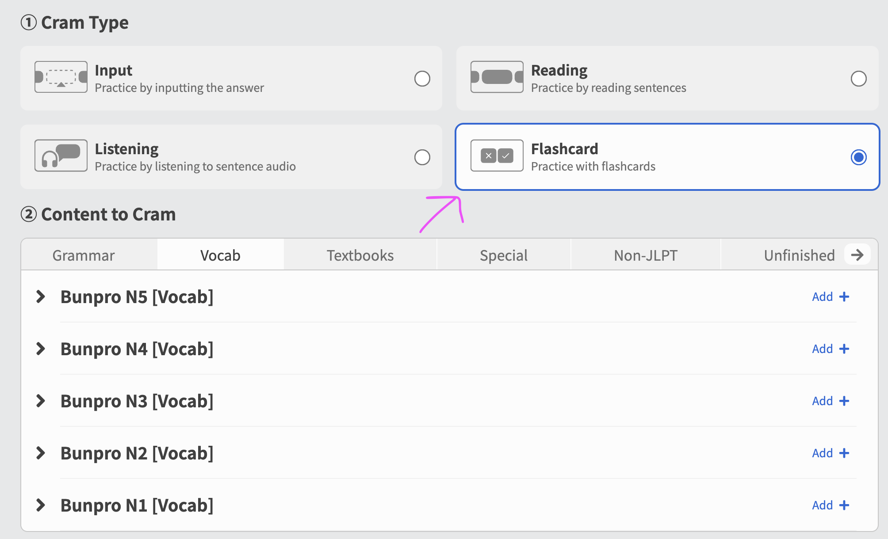Click the plus icon for Bunpro N1 Vocab
Viewport: 888px width, 539px height.
tap(844, 505)
